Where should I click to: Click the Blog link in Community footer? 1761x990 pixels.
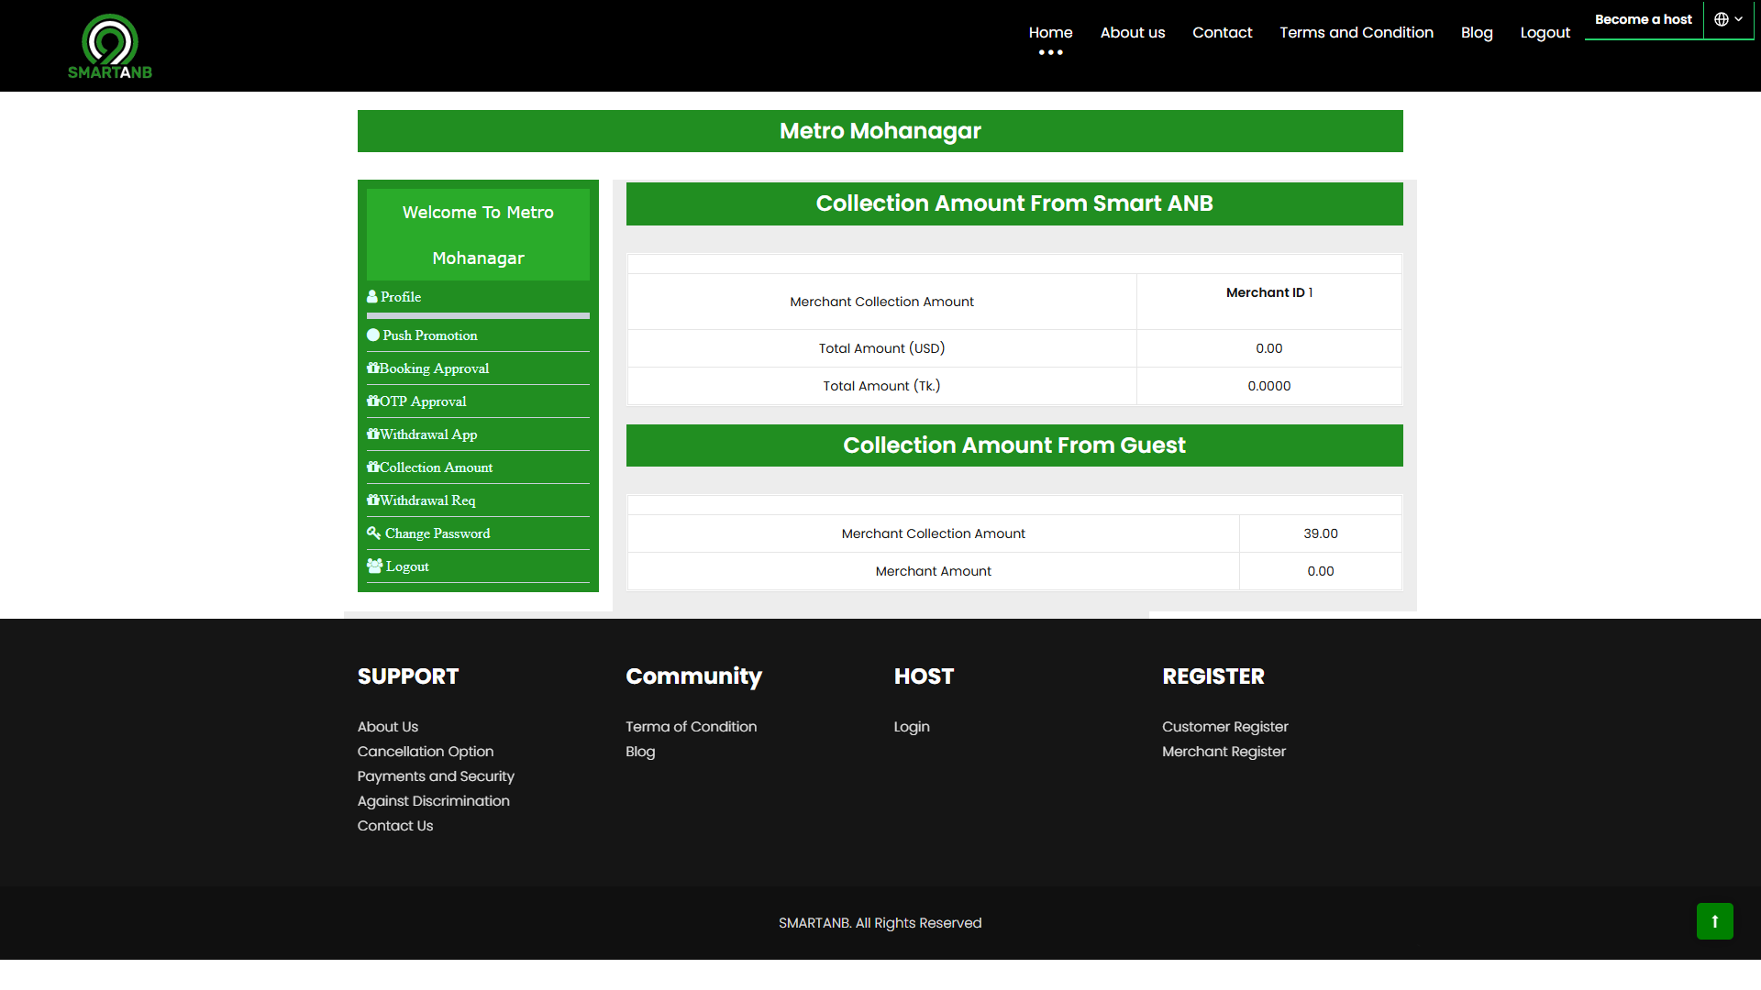click(x=640, y=752)
